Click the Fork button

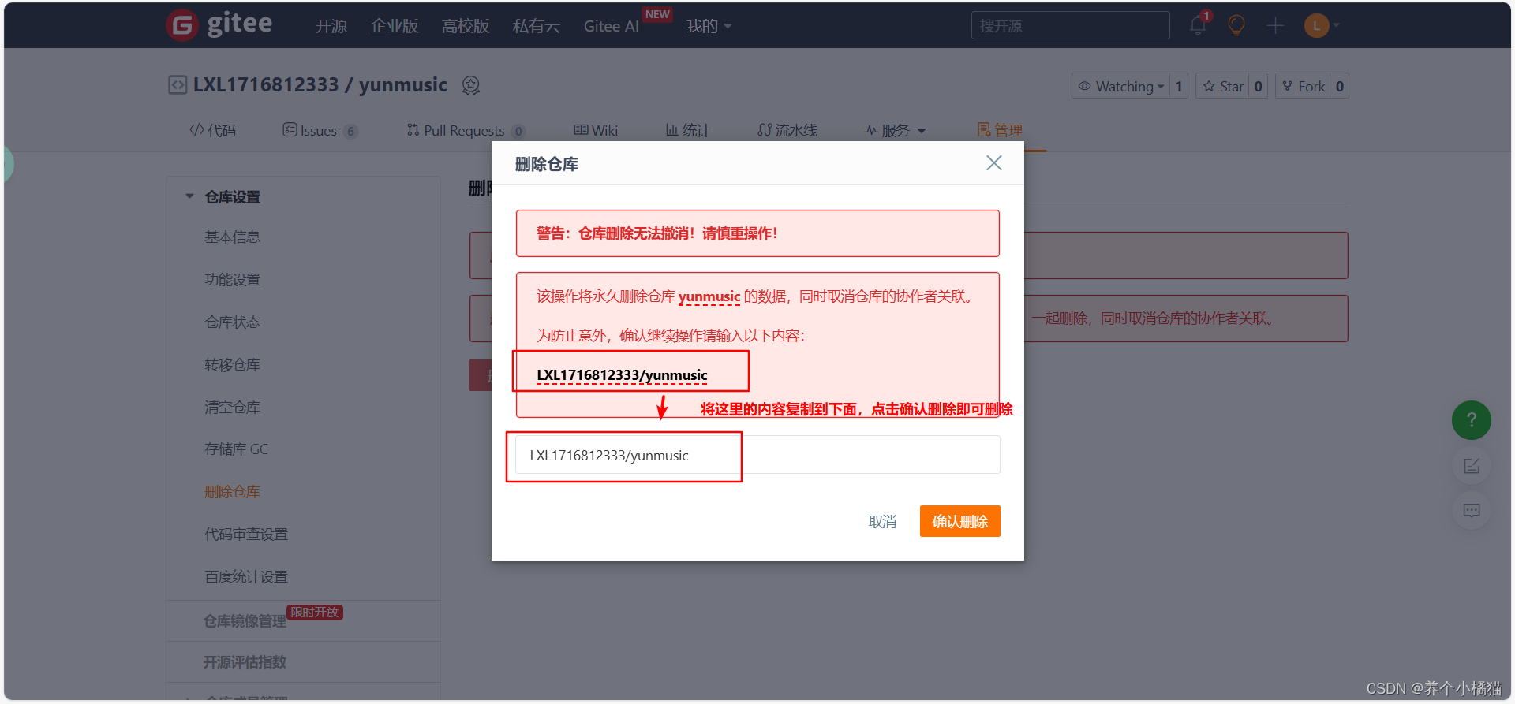point(1304,86)
